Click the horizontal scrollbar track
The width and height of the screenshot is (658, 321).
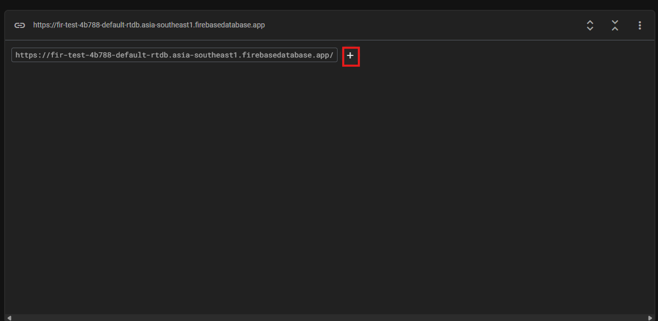click(x=329, y=318)
